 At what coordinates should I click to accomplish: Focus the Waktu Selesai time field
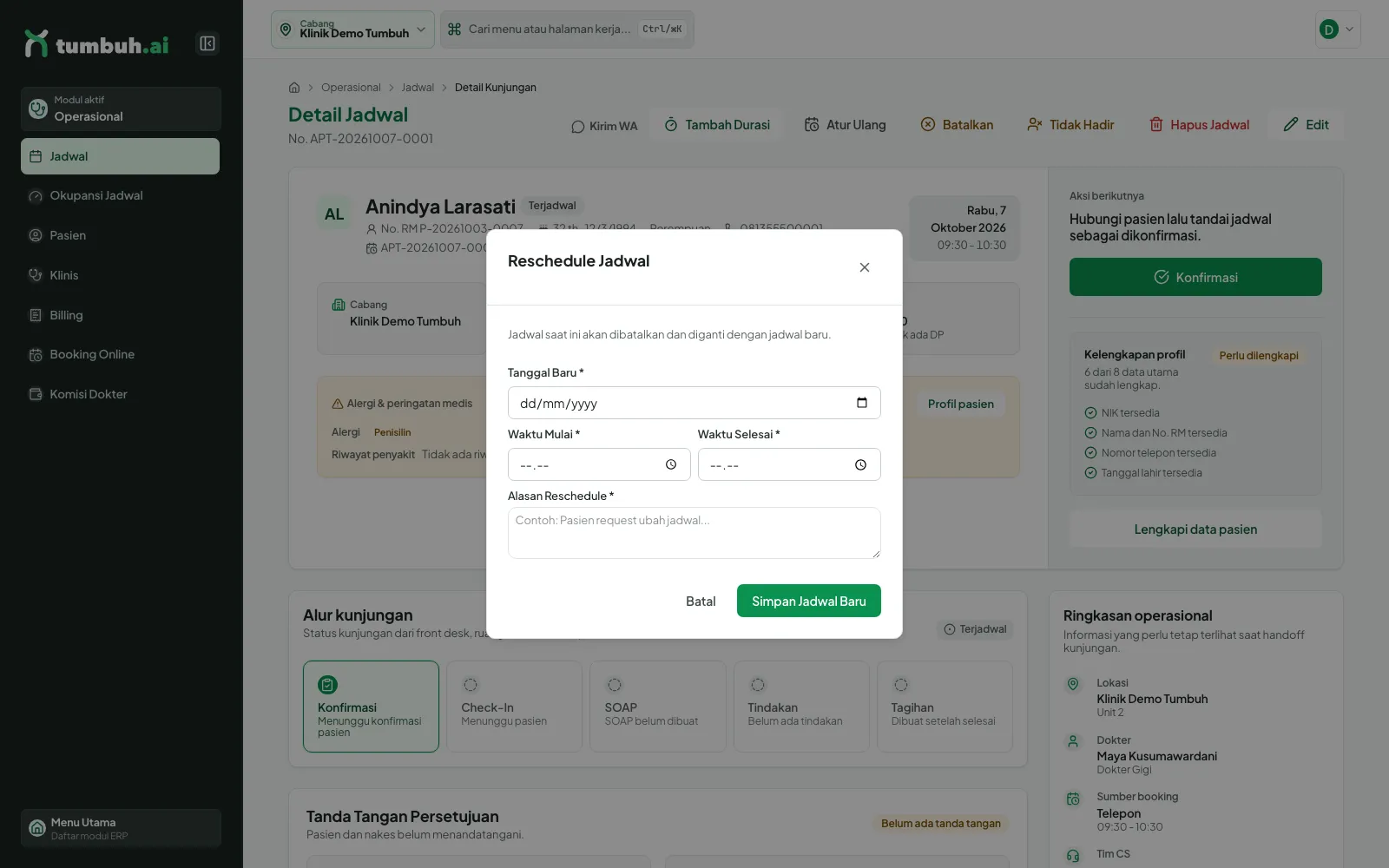tap(789, 464)
